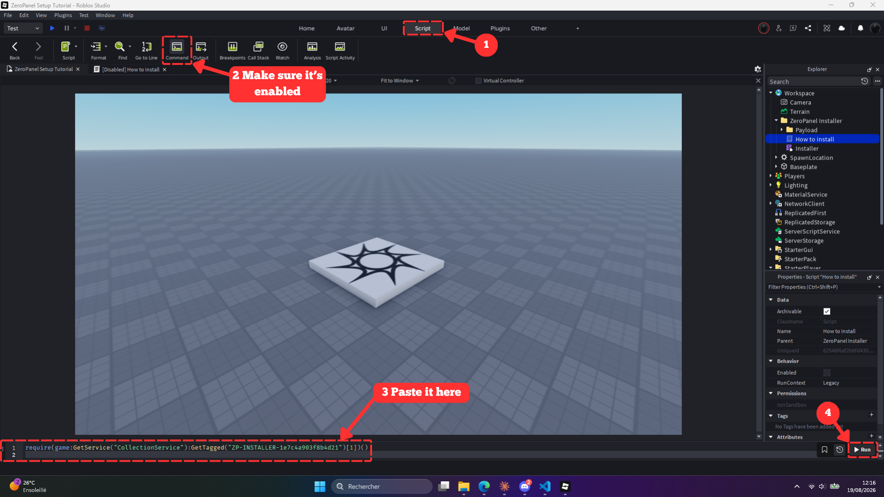Switch to the Home ribbon tab

click(307, 28)
